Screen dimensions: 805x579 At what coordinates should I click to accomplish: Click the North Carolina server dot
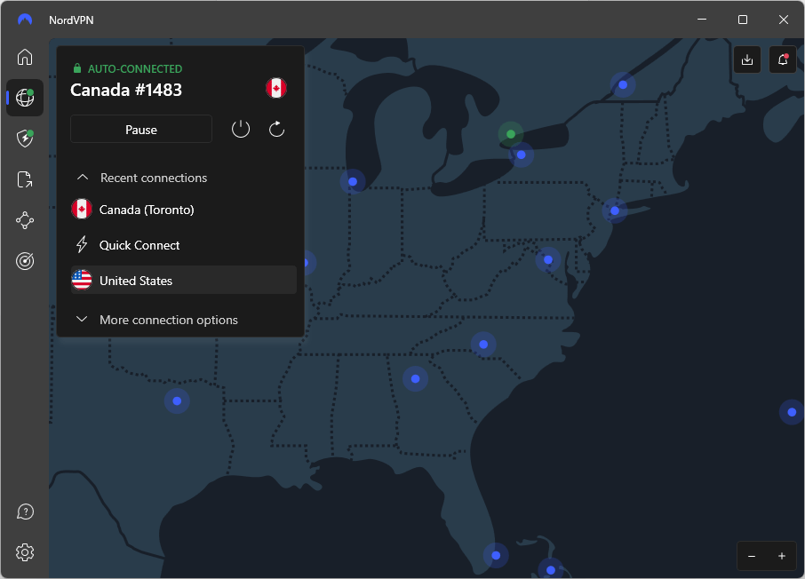coord(483,345)
